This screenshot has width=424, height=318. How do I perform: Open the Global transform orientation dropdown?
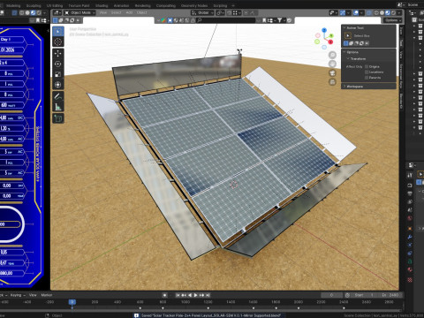(x=203, y=12)
